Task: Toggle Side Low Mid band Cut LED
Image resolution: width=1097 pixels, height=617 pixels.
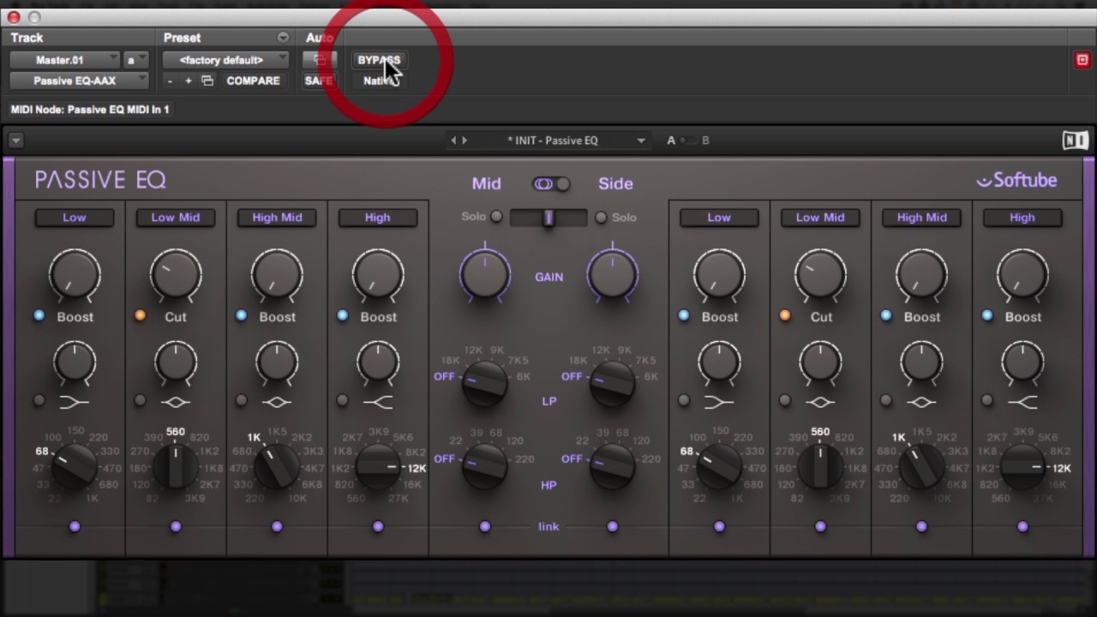Action: [x=784, y=316]
